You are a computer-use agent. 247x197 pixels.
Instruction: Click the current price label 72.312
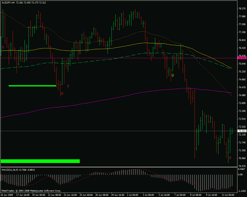[242, 131]
